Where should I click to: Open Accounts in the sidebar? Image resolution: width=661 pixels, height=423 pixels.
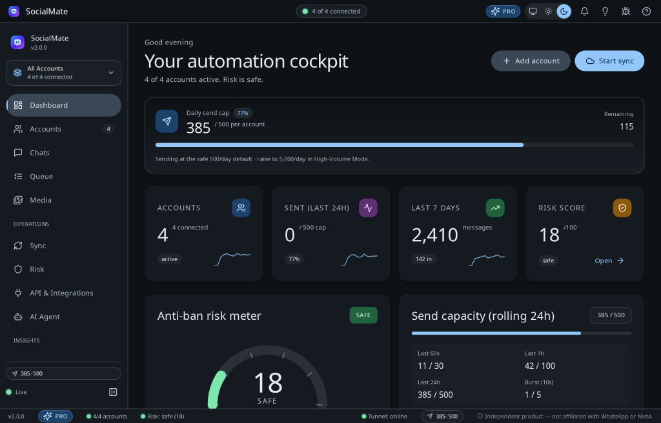click(64, 129)
